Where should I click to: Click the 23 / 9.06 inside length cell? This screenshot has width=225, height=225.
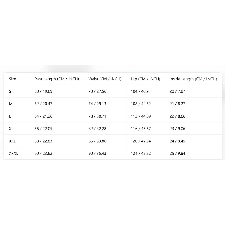177,129
